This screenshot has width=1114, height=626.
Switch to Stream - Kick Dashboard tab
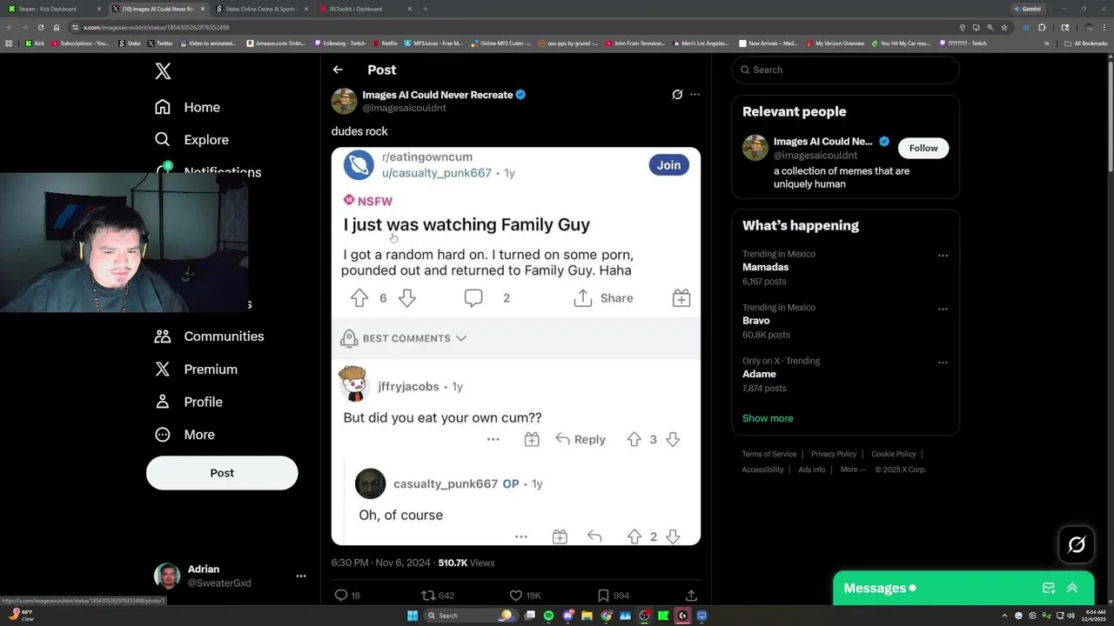[x=54, y=9]
